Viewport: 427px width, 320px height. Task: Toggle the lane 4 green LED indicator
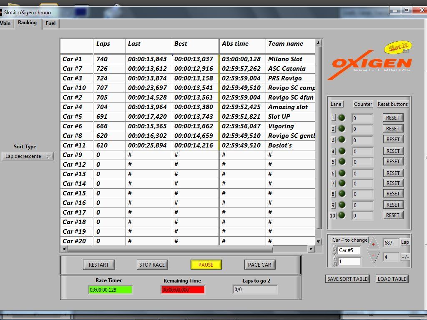(x=342, y=151)
